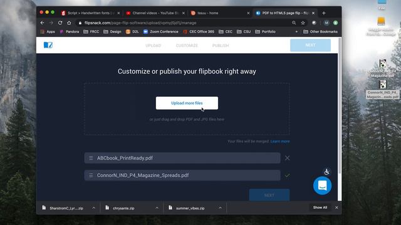Reload the page with the refresh icon
The width and height of the screenshot is (401, 225).
(x=60, y=23)
